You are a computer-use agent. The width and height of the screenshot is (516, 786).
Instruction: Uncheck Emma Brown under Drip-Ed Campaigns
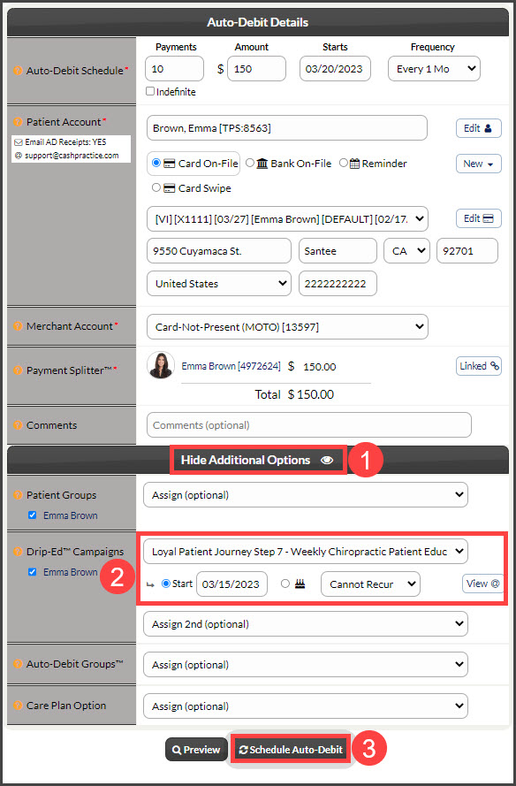point(33,572)
